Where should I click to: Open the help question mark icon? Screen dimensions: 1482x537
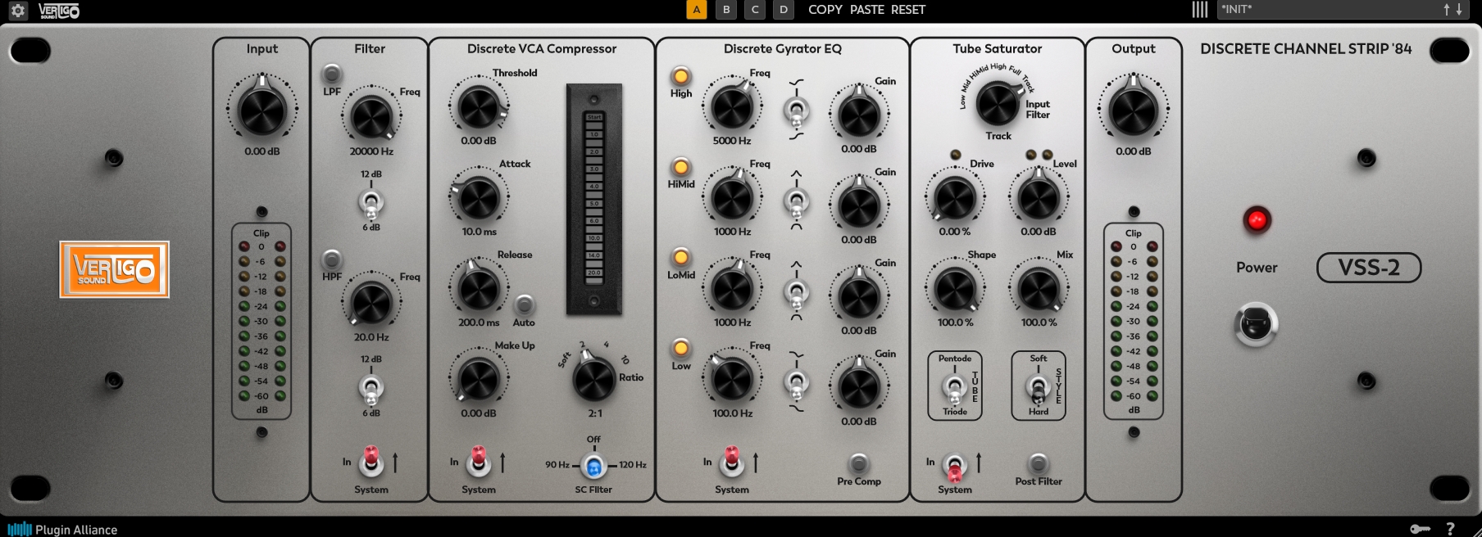click(1450, 529)
